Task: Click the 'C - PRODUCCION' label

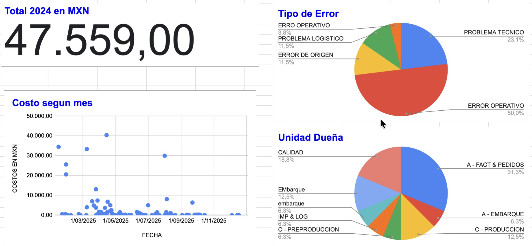Action: point(499,230)
